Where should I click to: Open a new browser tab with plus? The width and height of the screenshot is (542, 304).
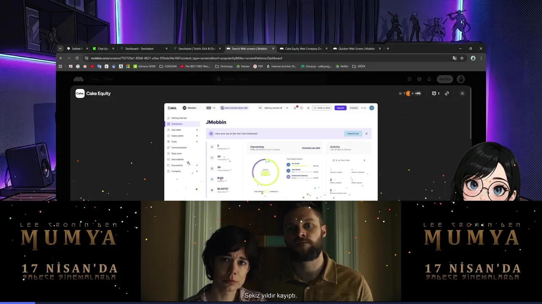[387, 49]
